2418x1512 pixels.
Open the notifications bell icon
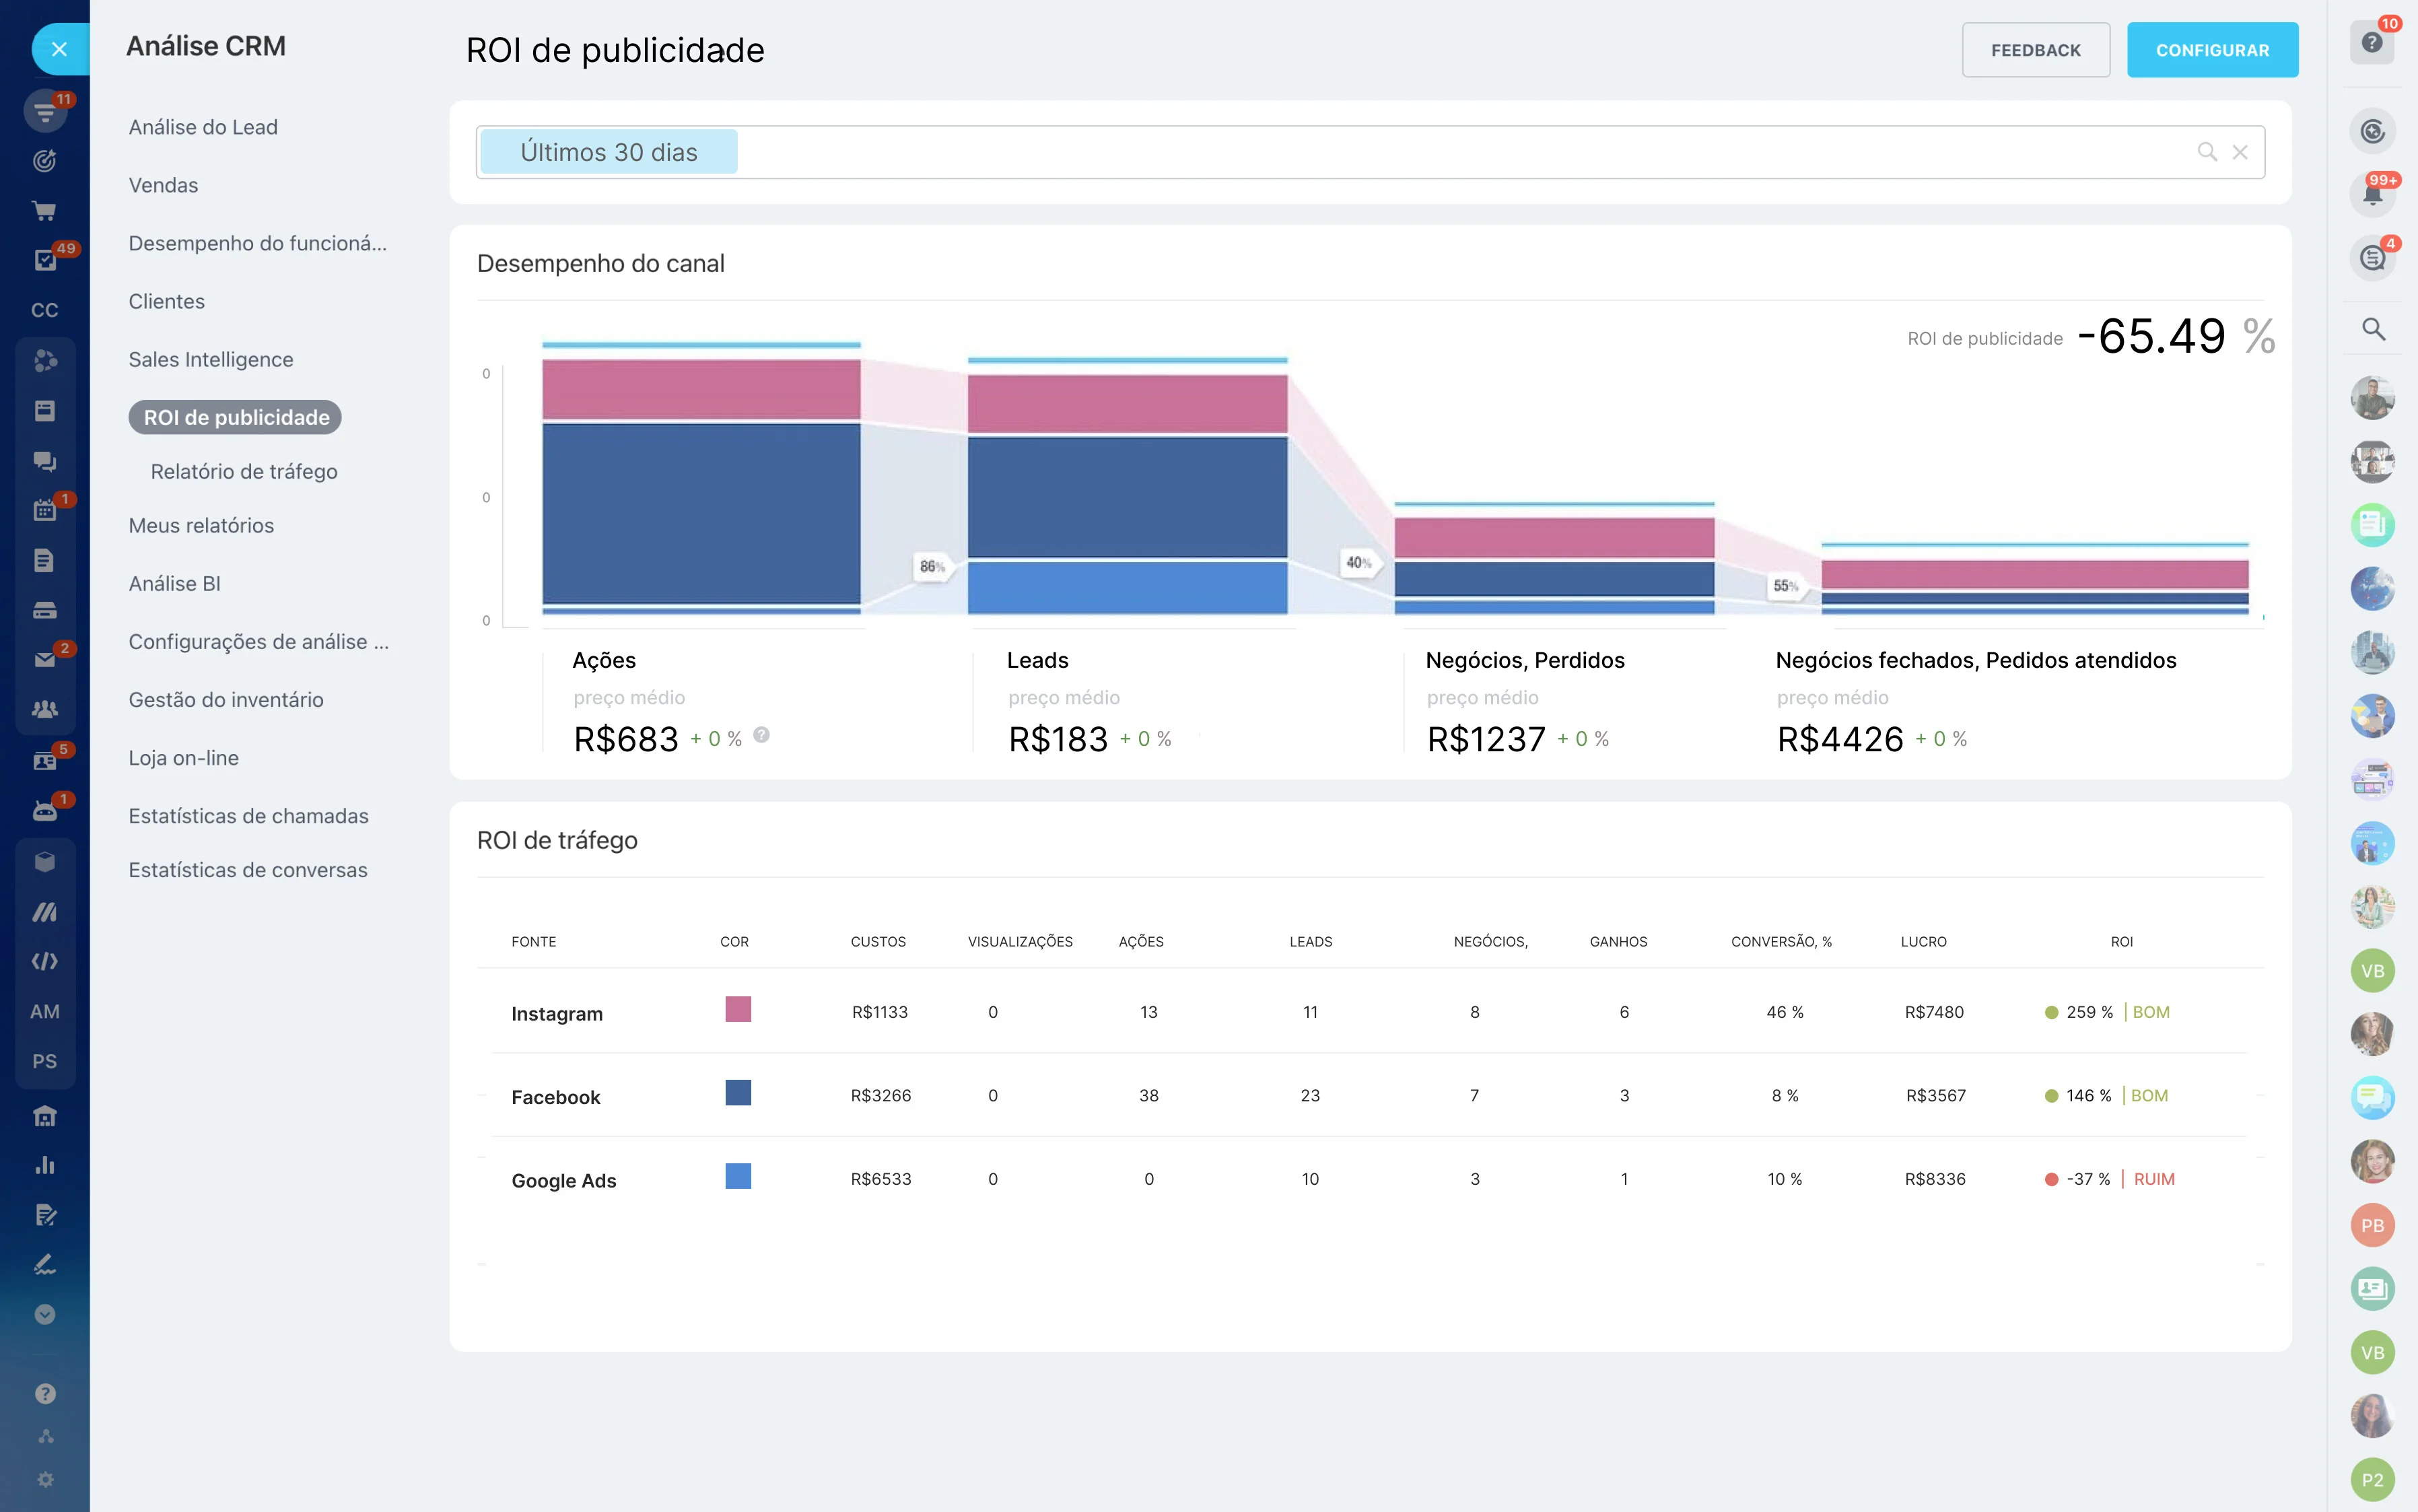coord(2372,194)
